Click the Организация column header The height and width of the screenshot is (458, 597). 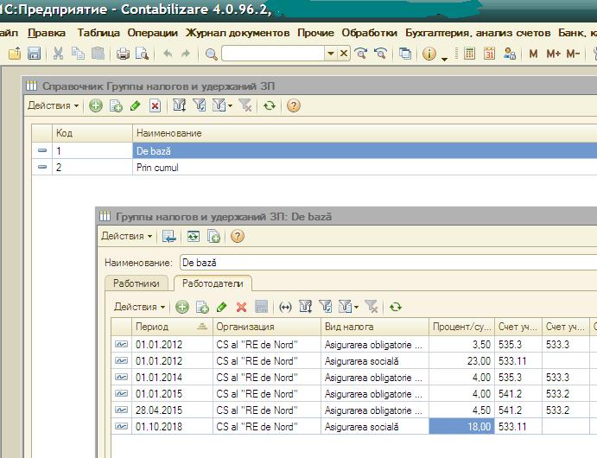click(266, 327)
